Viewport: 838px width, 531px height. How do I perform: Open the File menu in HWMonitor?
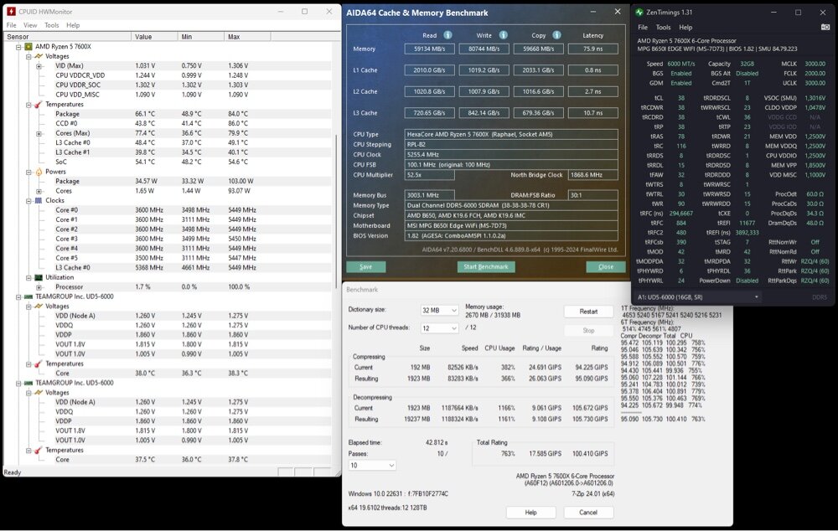(11, 25)
